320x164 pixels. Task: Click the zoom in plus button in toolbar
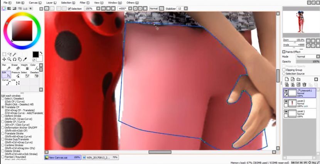[x=108, y=8]
